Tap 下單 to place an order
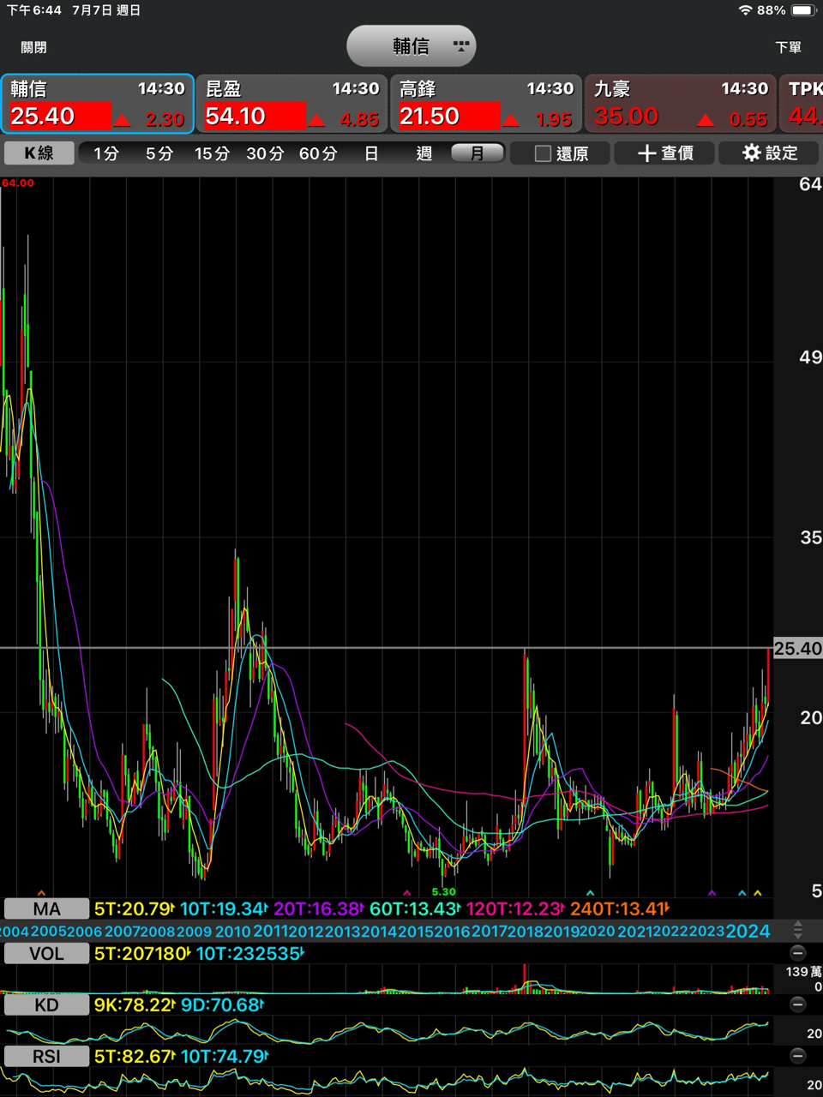 [x=788, y=47]
